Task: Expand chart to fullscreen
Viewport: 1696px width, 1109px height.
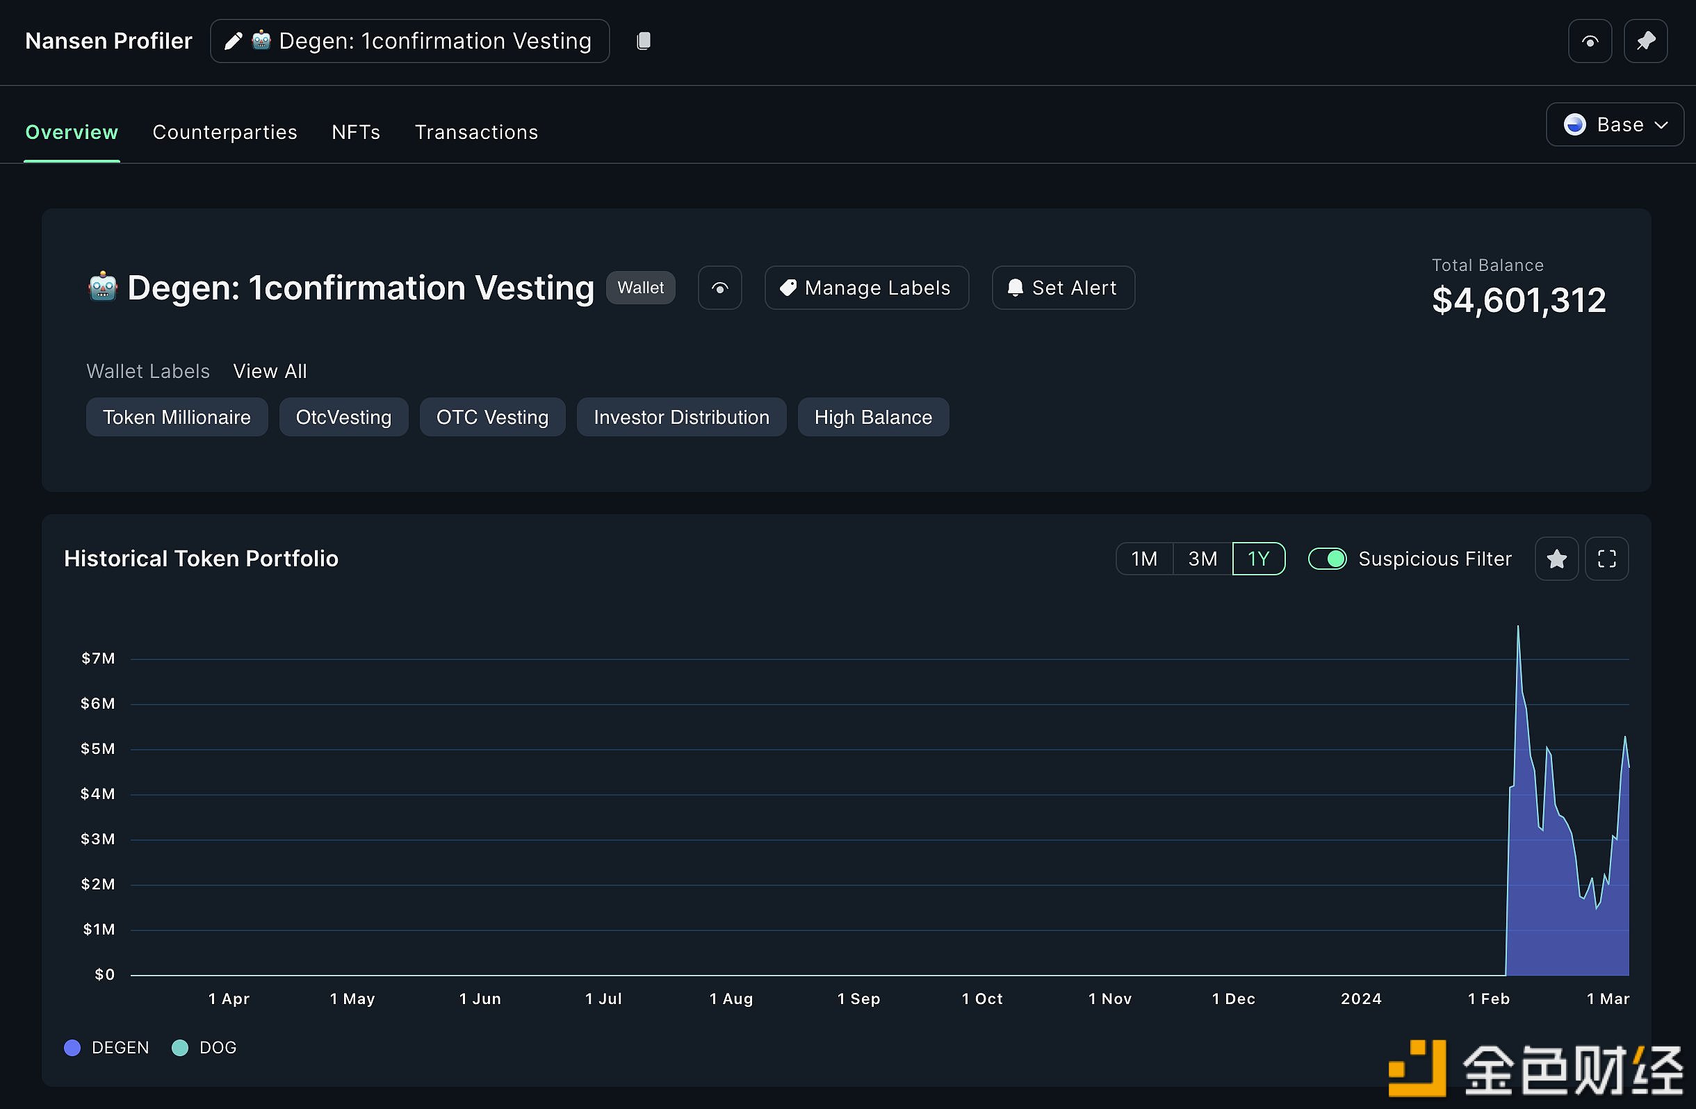Action: [x=1606, y=559]
